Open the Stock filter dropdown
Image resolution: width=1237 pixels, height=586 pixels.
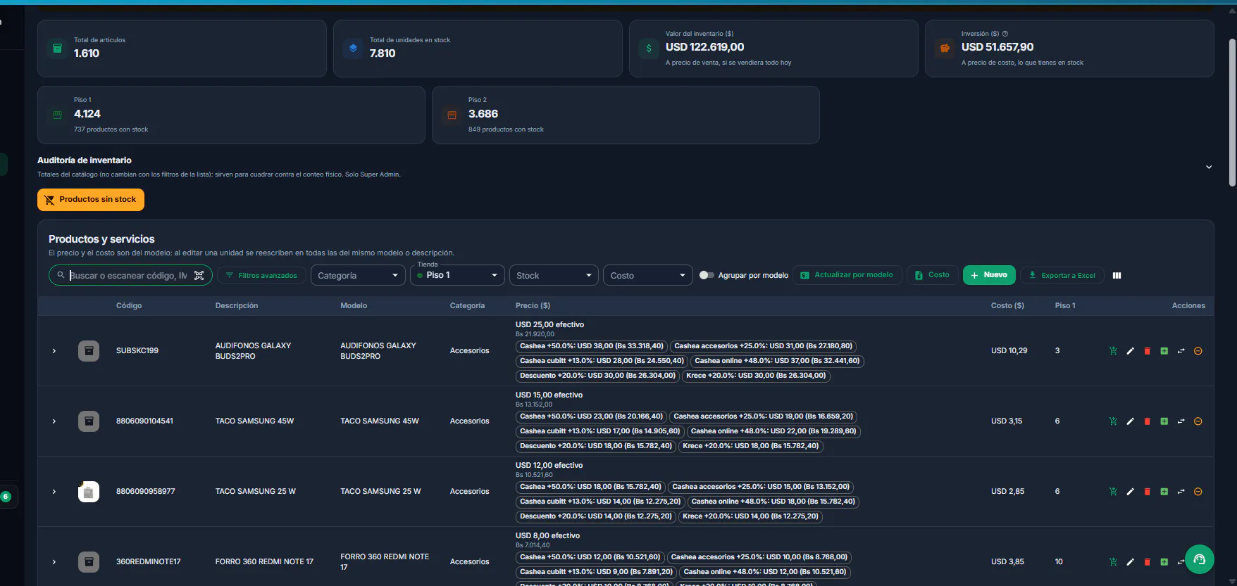(554, 275)
